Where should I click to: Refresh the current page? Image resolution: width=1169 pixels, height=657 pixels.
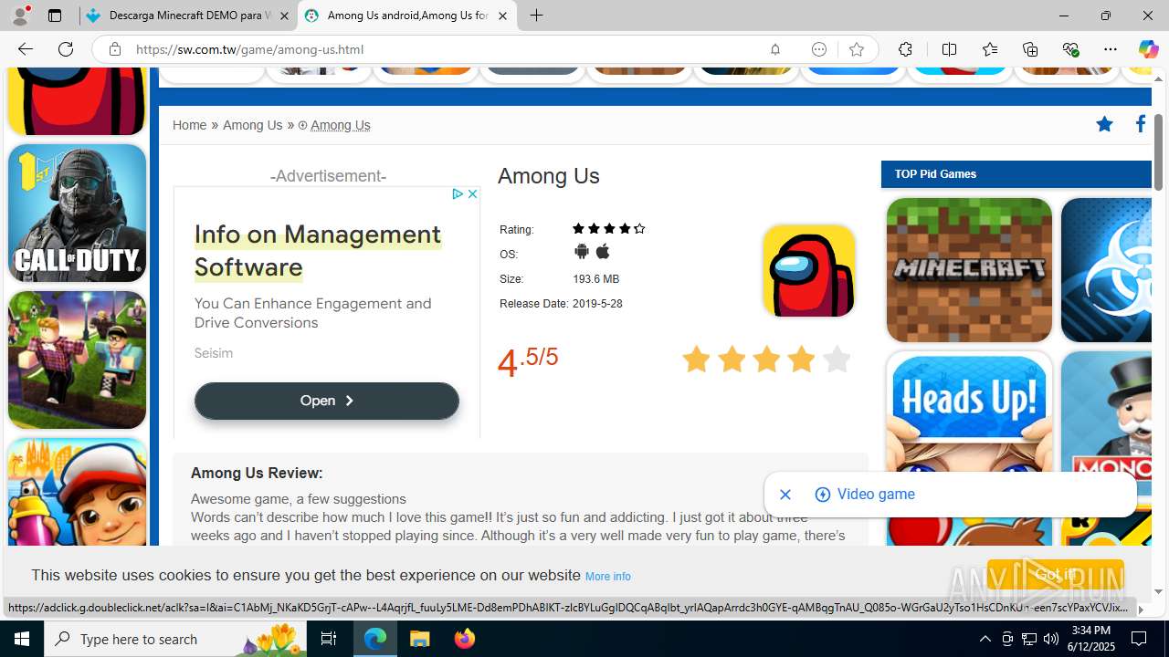(66, 49)
